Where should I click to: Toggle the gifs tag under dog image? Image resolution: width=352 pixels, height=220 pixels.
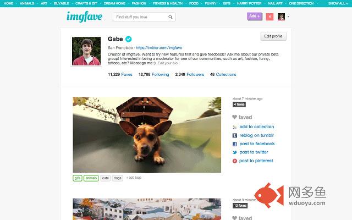coord(78,178)
